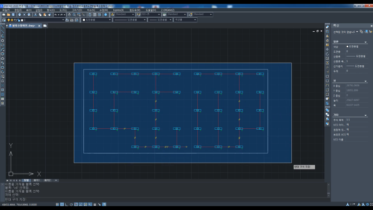The image size is (373, 210).
Task: Click the New drawing icon in toolbar
Action: tap(4, 14)
